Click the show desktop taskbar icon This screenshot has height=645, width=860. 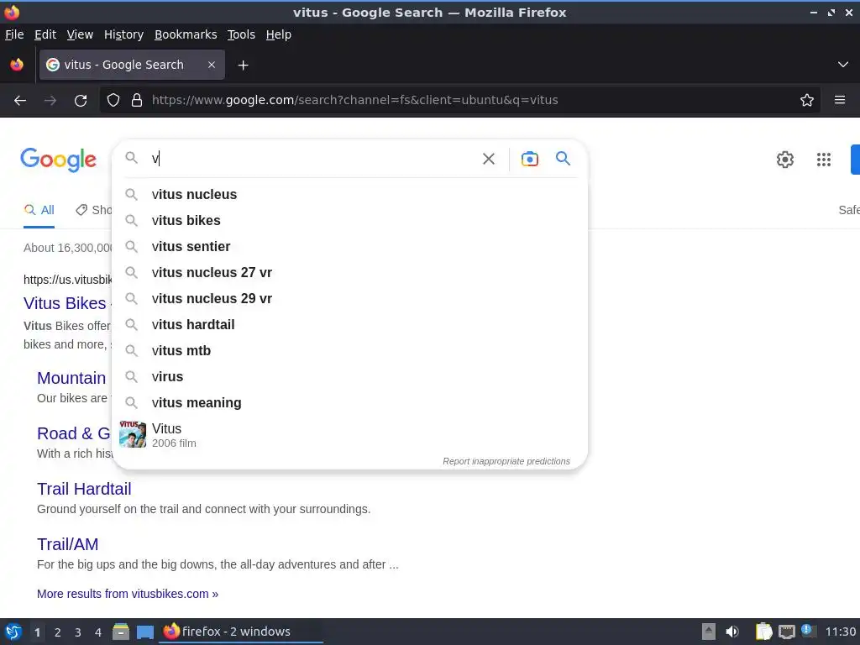pyautogui.click(x=144, y=632)
